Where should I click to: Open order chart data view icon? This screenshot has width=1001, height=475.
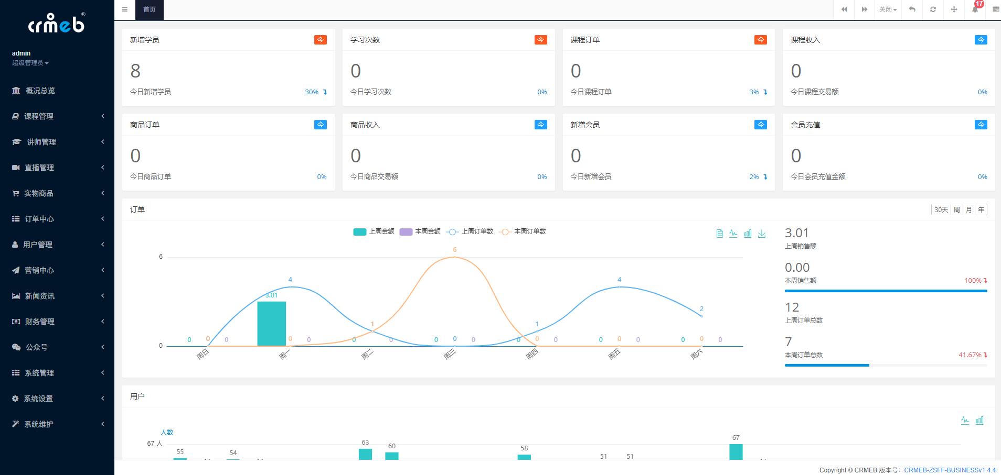click(719, 234)
